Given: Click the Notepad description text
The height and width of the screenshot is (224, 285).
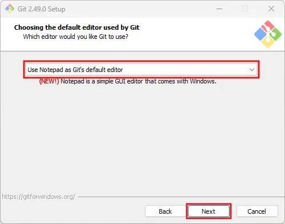Looking at the screenshot, I should 138,81.
